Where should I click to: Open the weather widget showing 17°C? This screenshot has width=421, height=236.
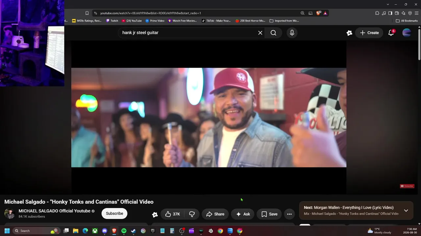(379, 231)
